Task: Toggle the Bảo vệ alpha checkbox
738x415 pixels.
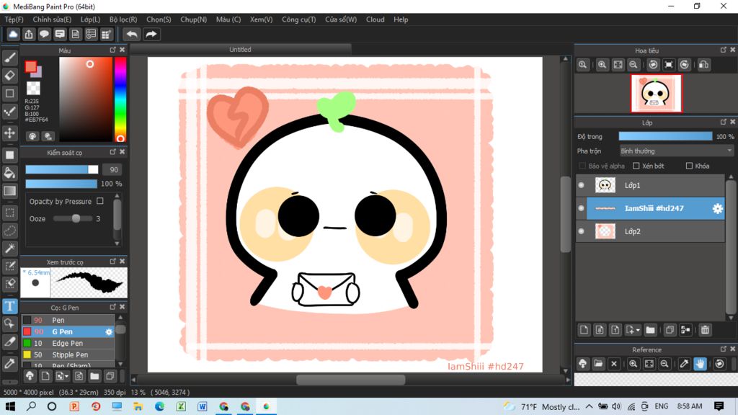Action: tap(582, 166)
